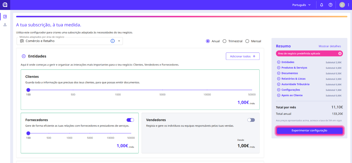This screenshot has height=163, width=352.
Task: Set Clientes slider to 1000
Action: click(118, 90)
